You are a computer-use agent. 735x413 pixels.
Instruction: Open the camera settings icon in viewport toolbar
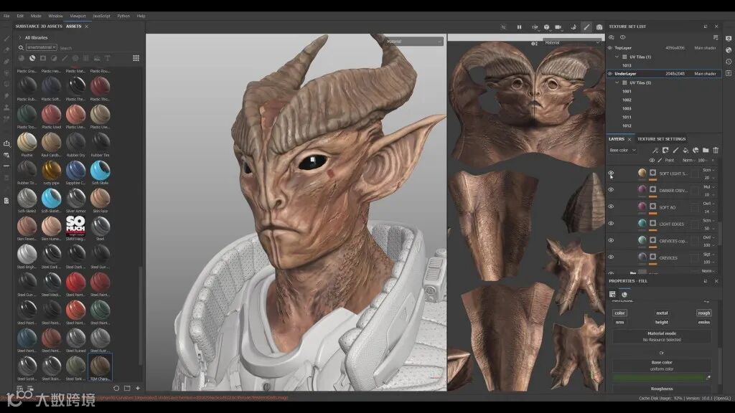click(558, 27)
